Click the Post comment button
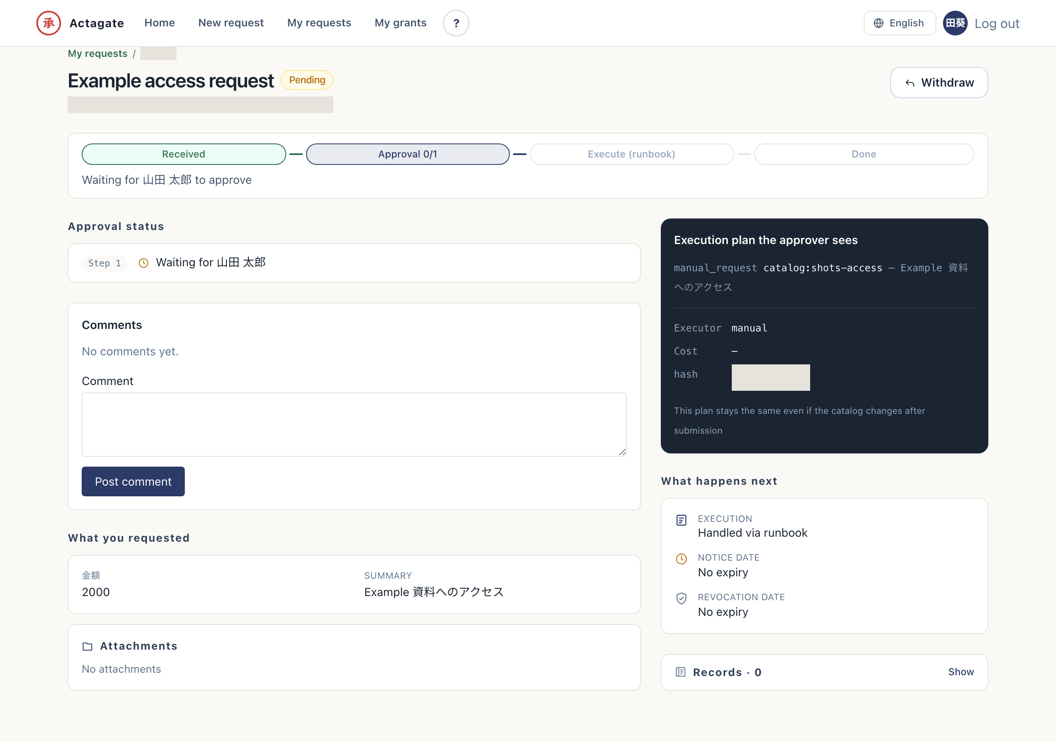This screenshot has width=1056, height=742. point(133,481)
